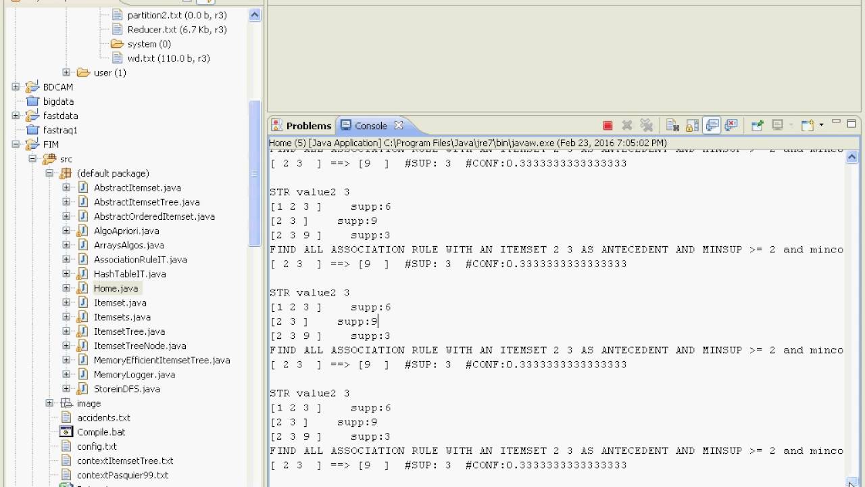
Task: Expand the AbstractItemset.java node
Action: (x=66, y=187)
